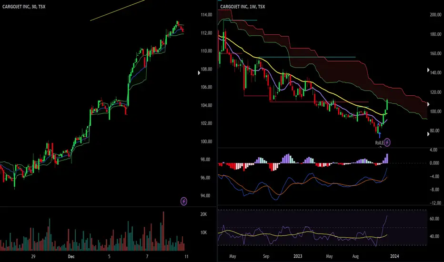444x262 pixels.
Task: Click the 29 date label on the time axis
Action: pyautogui.click(x=33, y=256)
